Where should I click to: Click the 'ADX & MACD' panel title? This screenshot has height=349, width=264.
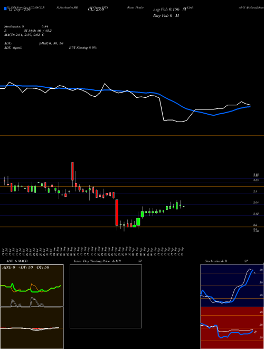tap(17, 261)
